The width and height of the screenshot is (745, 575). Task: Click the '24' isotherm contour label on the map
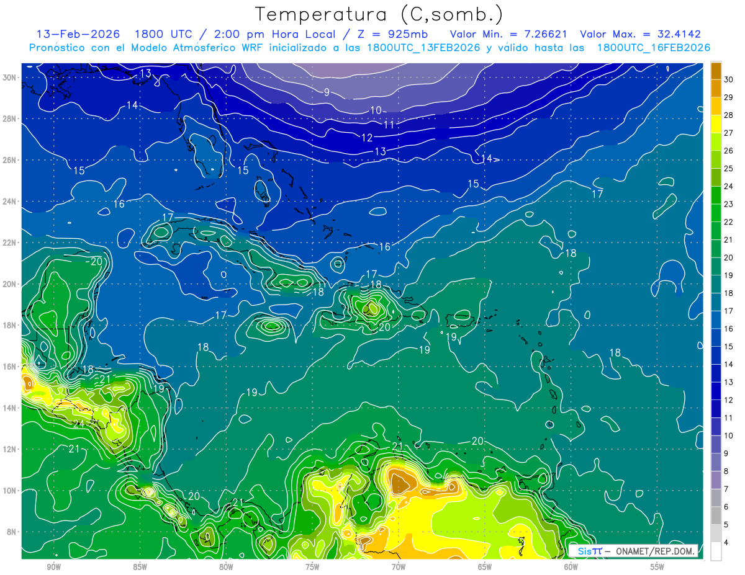(78, 424)
